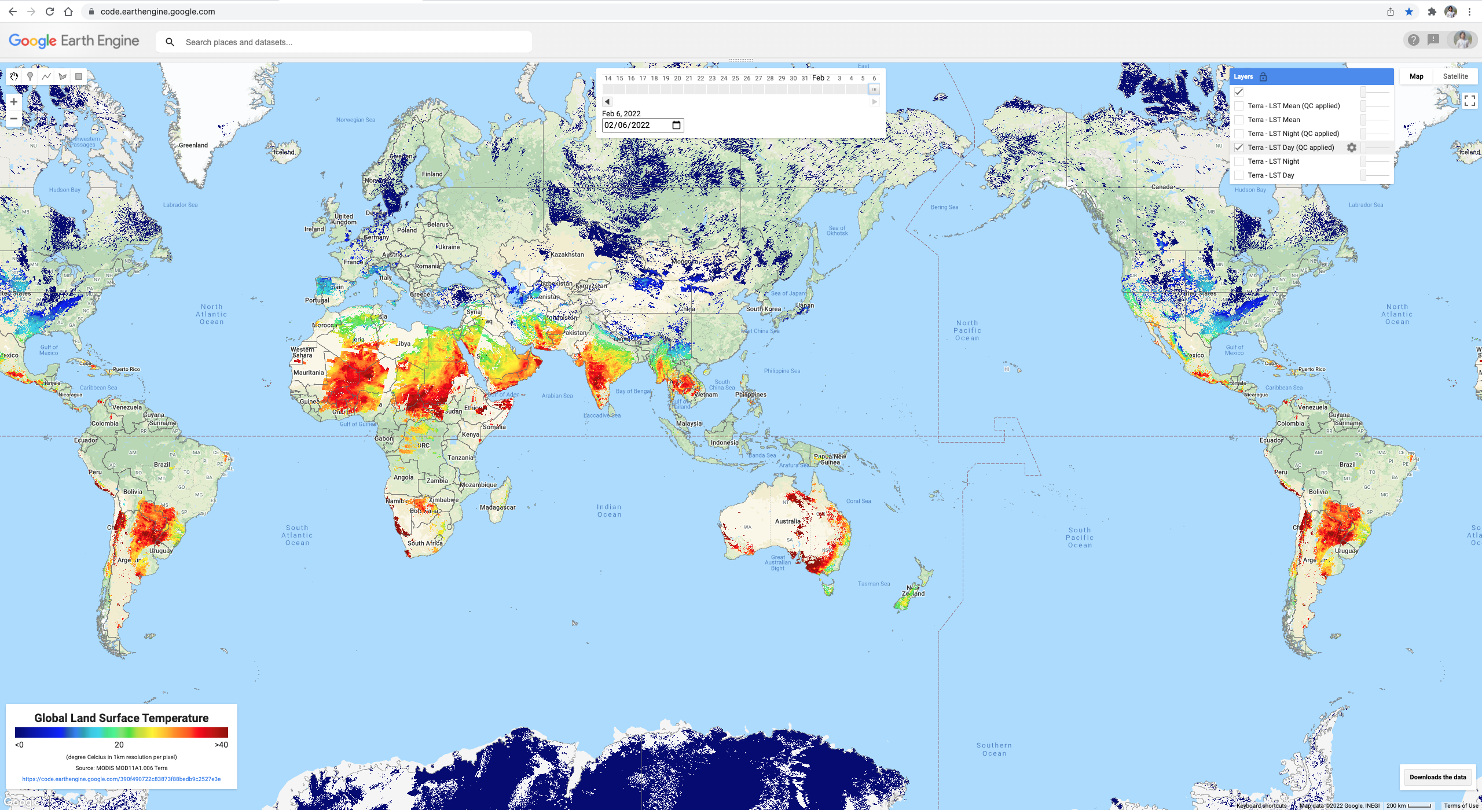Select the draw rectangle tool
This screenshot has height=810, width=1482.
79,76
